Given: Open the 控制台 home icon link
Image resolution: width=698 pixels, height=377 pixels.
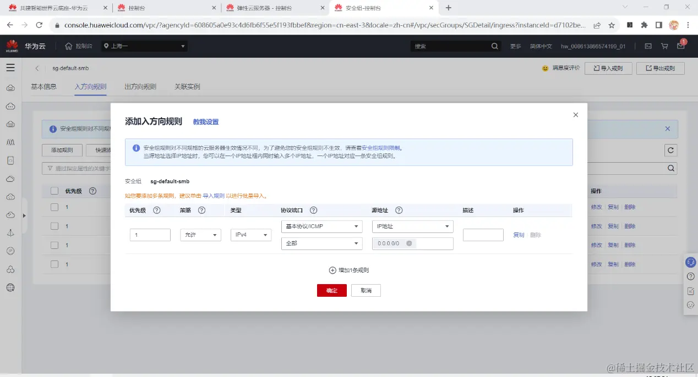Looking at the screenshot, I should pos(78,46).
